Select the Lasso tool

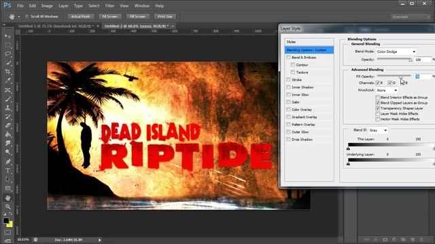(7, 54)
